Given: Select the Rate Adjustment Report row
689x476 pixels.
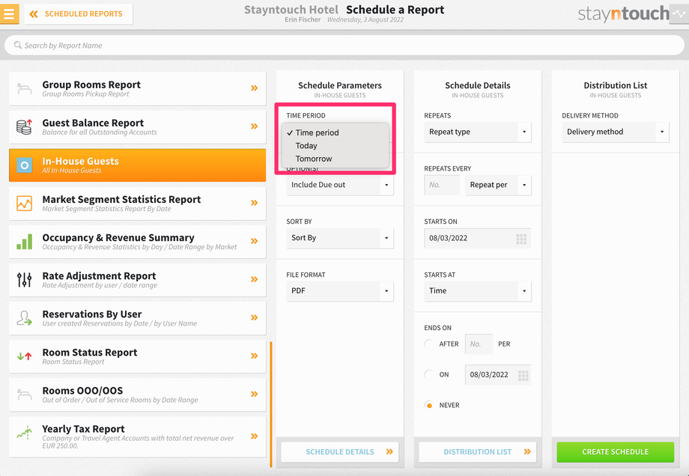Looking at the screenshot, I should [138, 280].
